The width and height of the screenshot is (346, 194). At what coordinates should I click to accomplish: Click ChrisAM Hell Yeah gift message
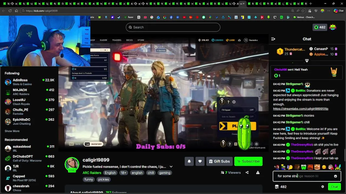click(x=307, y=73)
